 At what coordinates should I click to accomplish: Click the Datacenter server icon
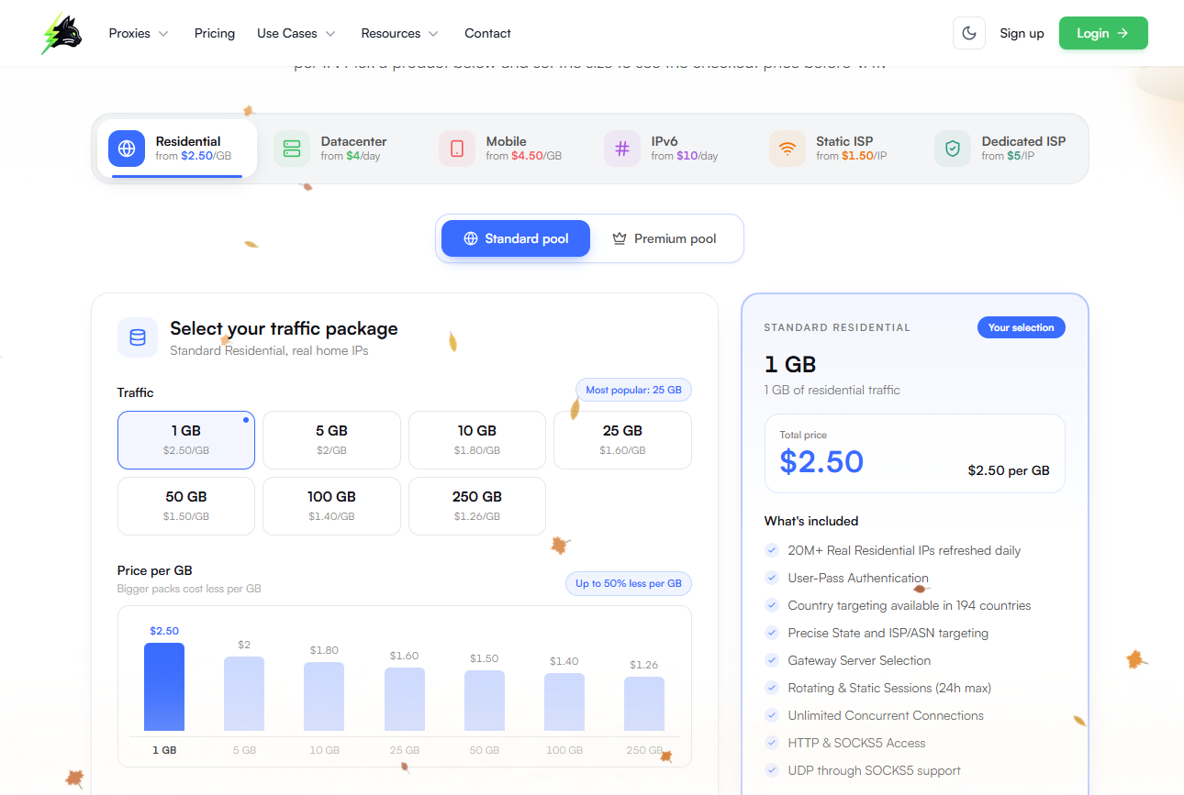292,149
